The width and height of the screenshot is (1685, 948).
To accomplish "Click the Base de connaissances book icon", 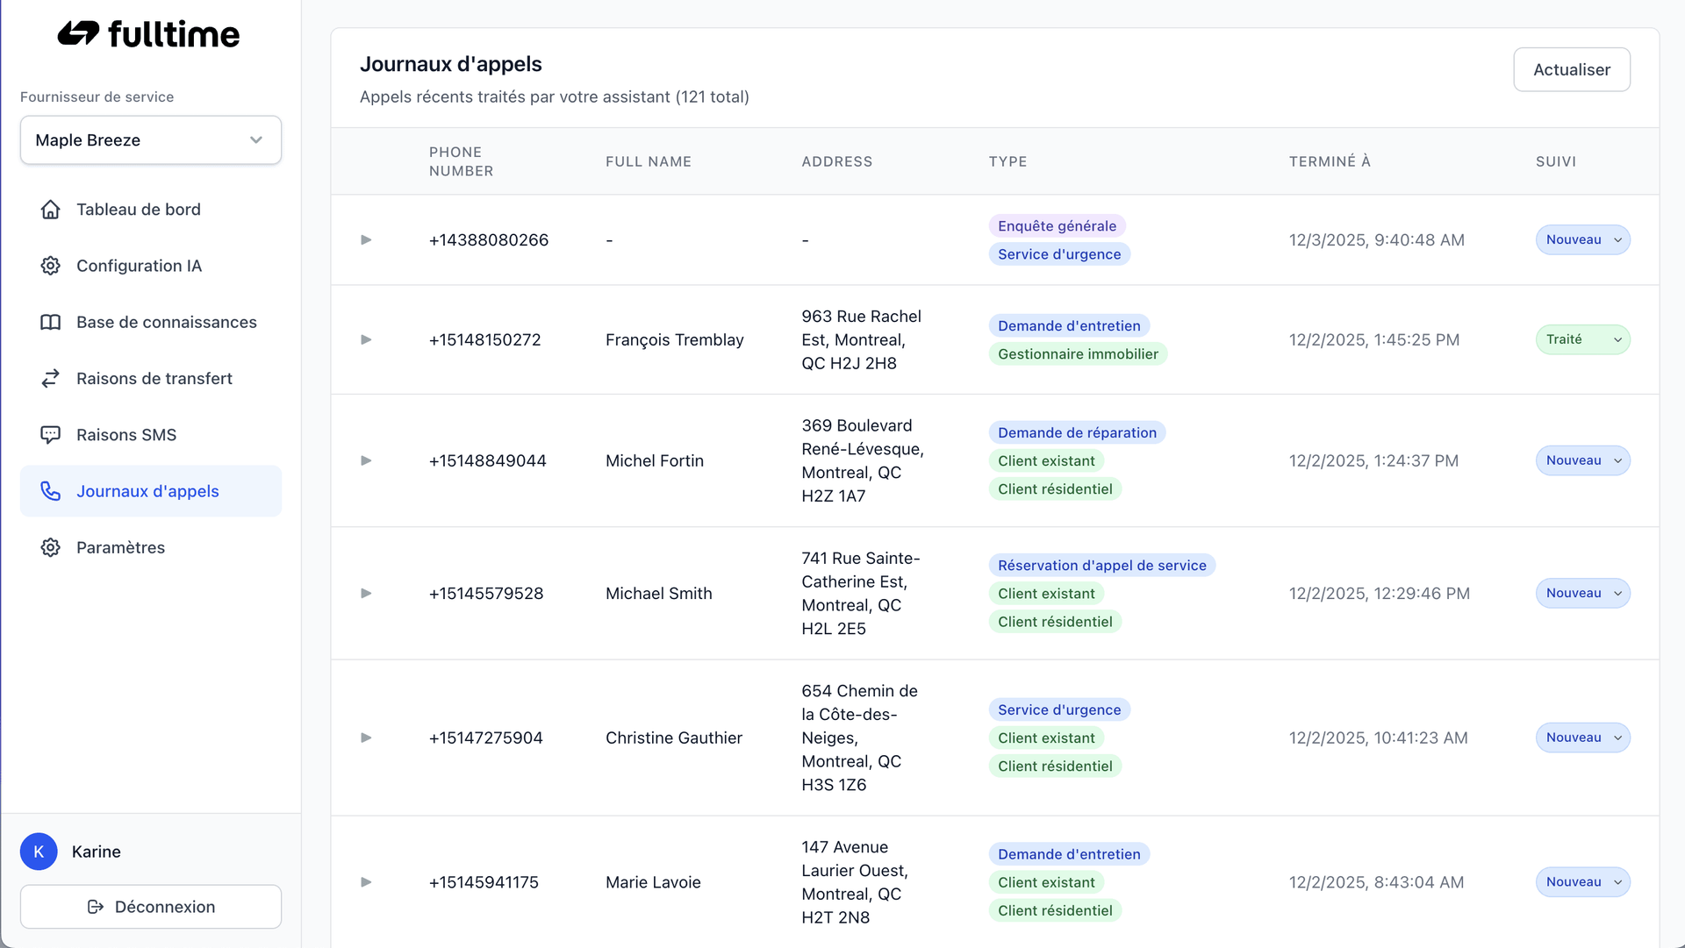I will (x=51, y=322).
